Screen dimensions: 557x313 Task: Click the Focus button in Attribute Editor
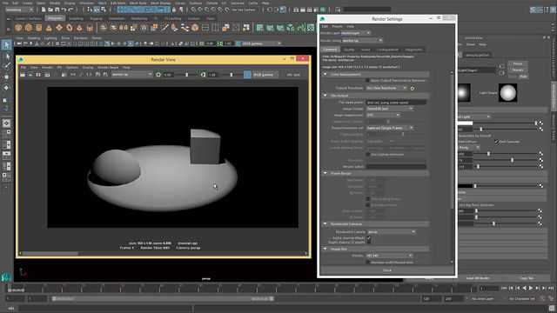tap(518, 63)
